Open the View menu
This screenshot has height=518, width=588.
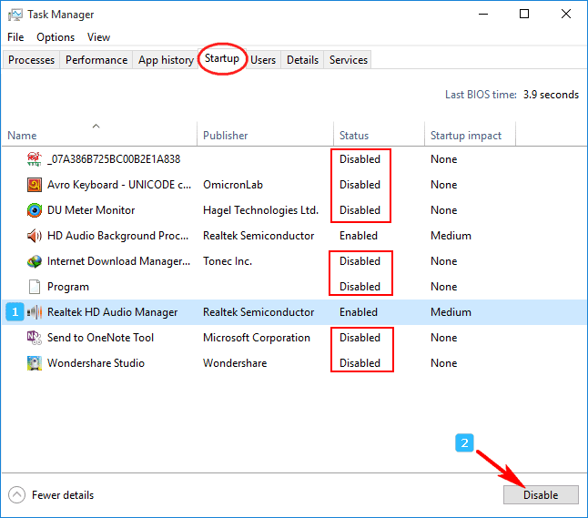[x=98, y=37]
